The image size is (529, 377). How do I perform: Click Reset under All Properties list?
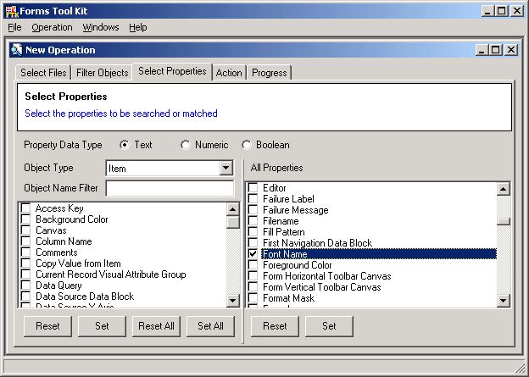(x=275, y=326)
